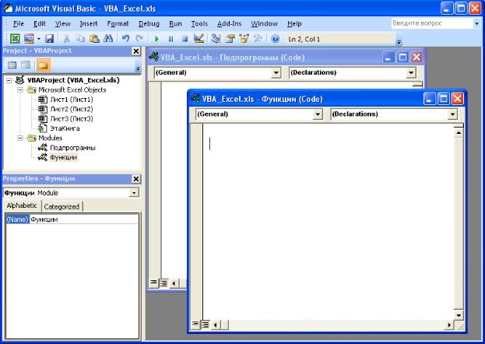Open the Run menu
Viewport: 485px width, 344px height.
(x=175, y=24)
